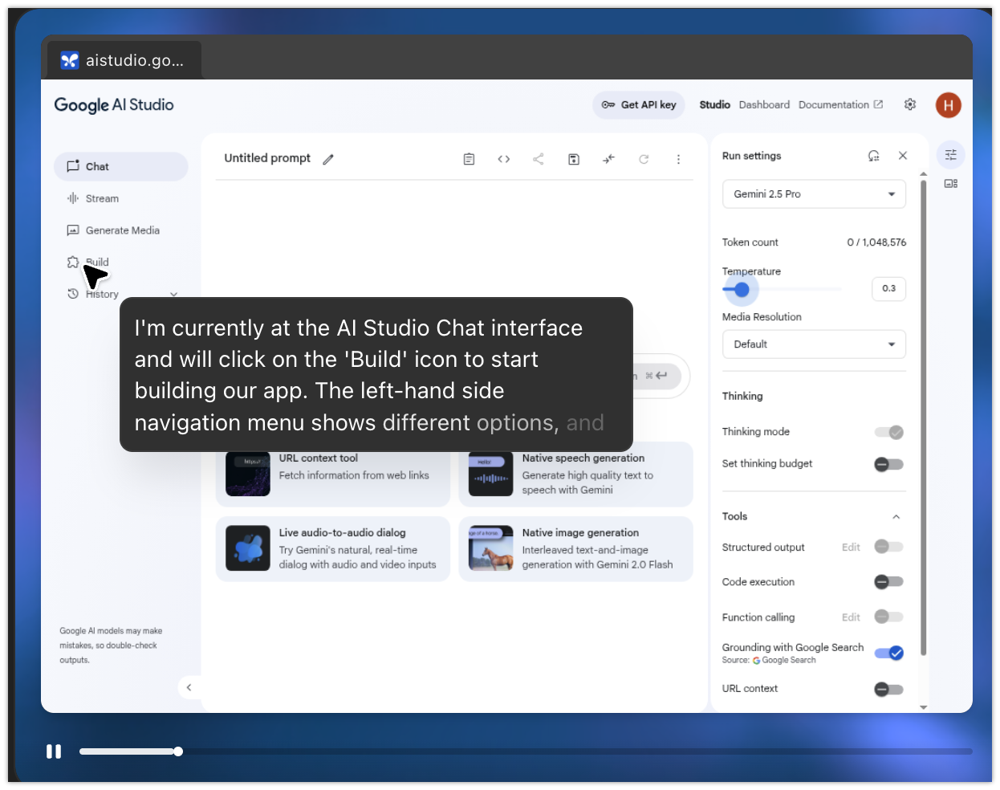Click the Stream waveform icon
Screen dimensions: 1000x790
pos(73,198)
